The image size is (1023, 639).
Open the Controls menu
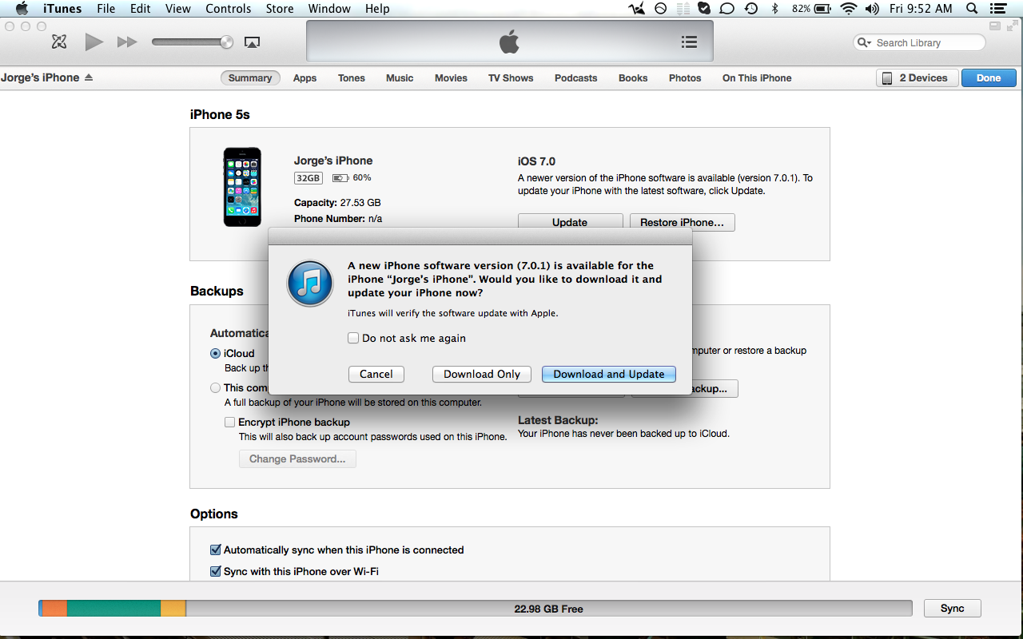229,9
